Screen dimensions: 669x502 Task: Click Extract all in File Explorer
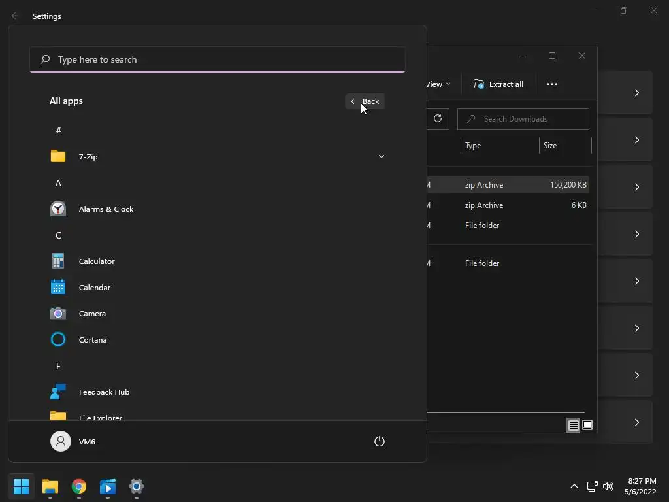pyautogui.click(x=498, y=84)
